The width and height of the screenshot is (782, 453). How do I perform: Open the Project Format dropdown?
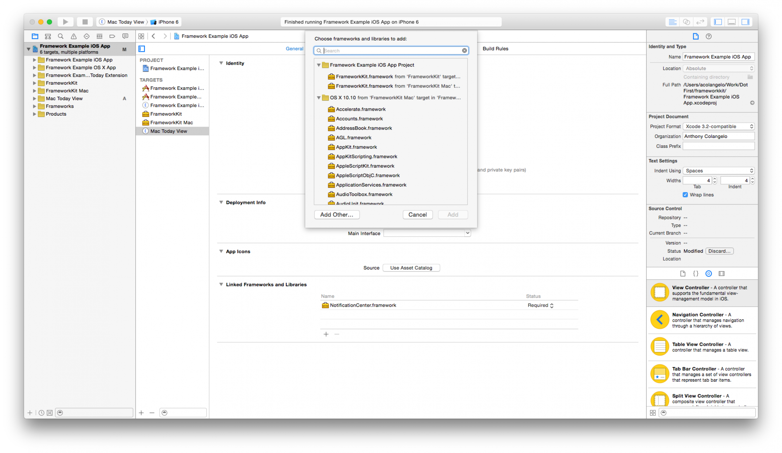(x=718, y=126)
